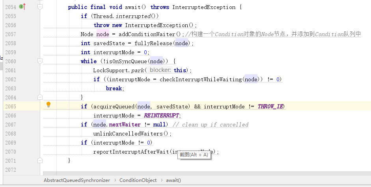371x187 pixels.
Task: Click the THROW_IE constant
Action: 270,106
